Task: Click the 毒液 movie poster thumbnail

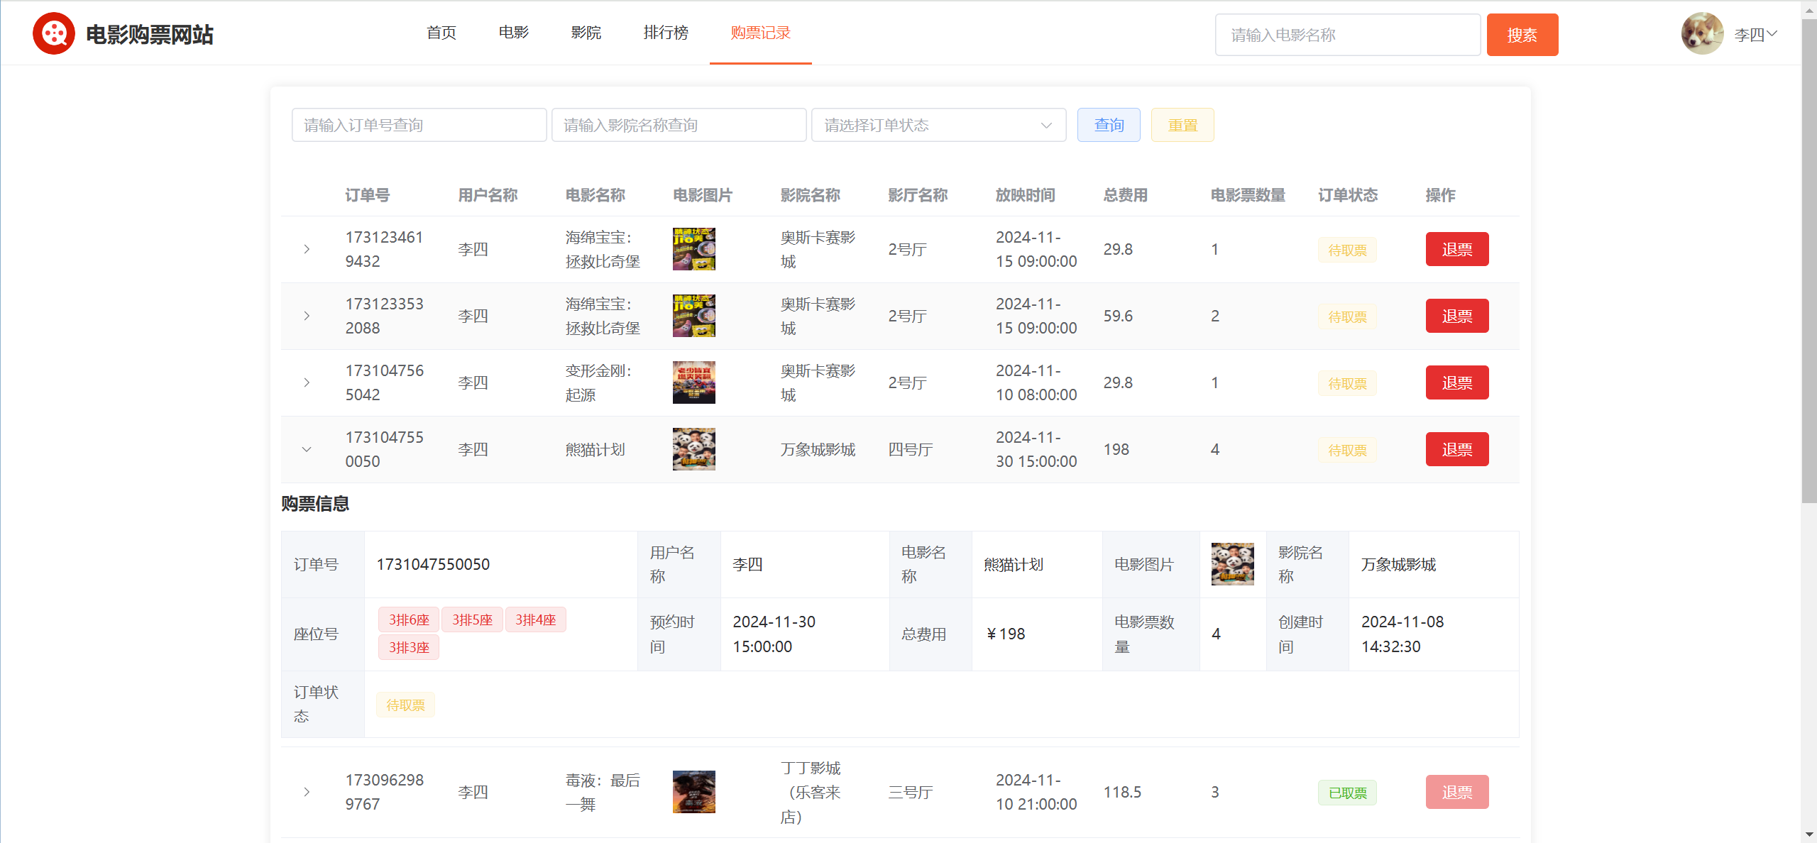Action: pyautogui.click(x=693, y=792)
